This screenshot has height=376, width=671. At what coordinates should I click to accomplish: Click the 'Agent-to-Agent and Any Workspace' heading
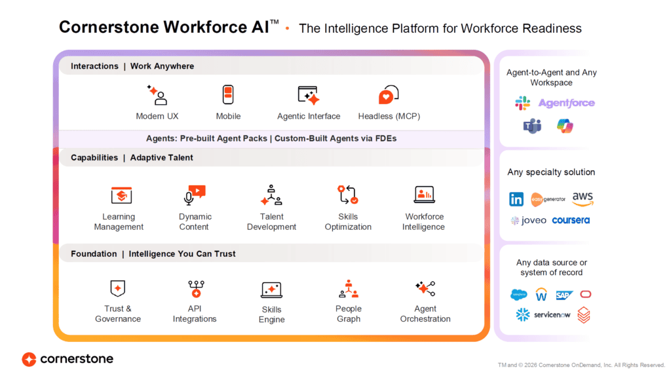(x=551, y=77)
